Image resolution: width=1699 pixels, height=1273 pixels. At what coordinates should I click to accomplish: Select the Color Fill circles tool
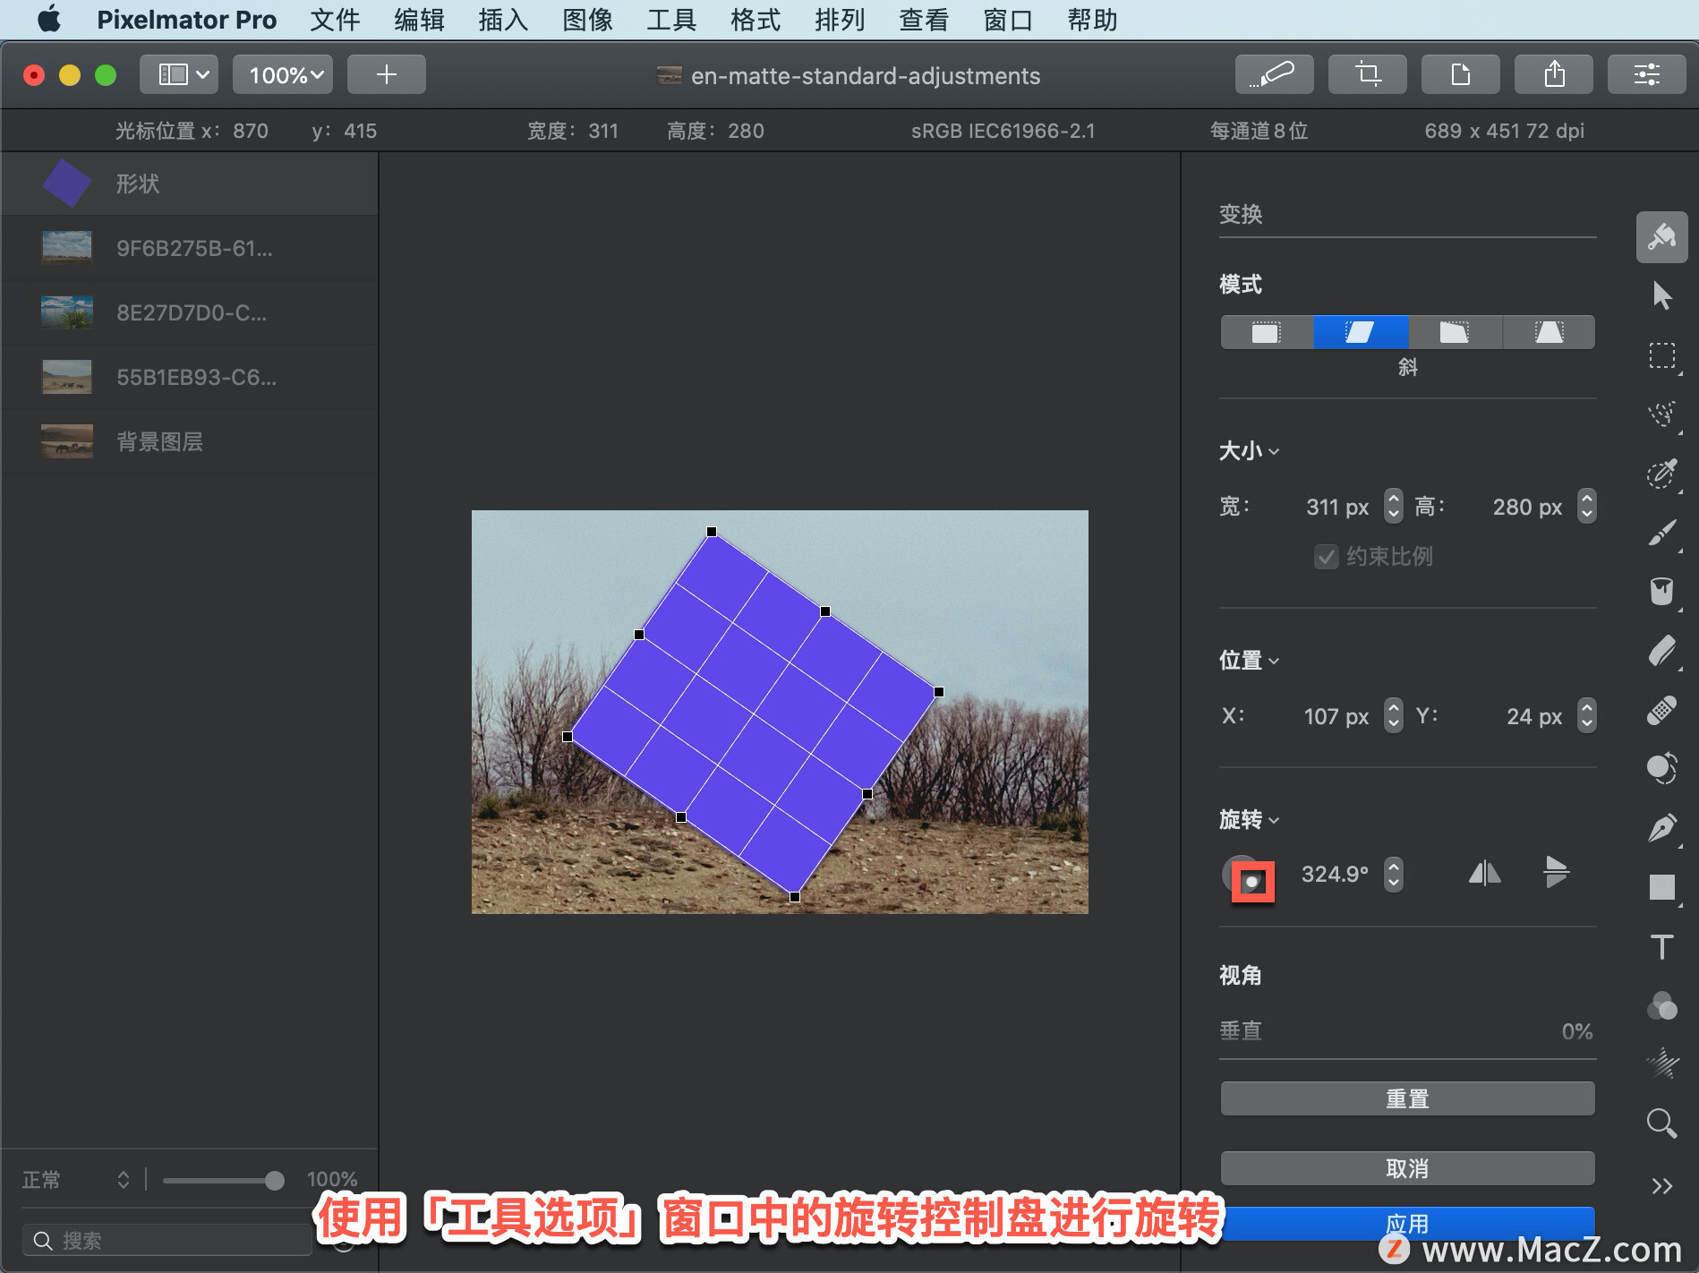[x=1661, y=1005]
